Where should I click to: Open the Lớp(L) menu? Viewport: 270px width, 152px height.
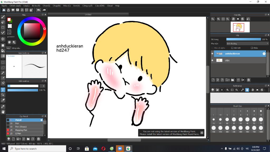26,6
